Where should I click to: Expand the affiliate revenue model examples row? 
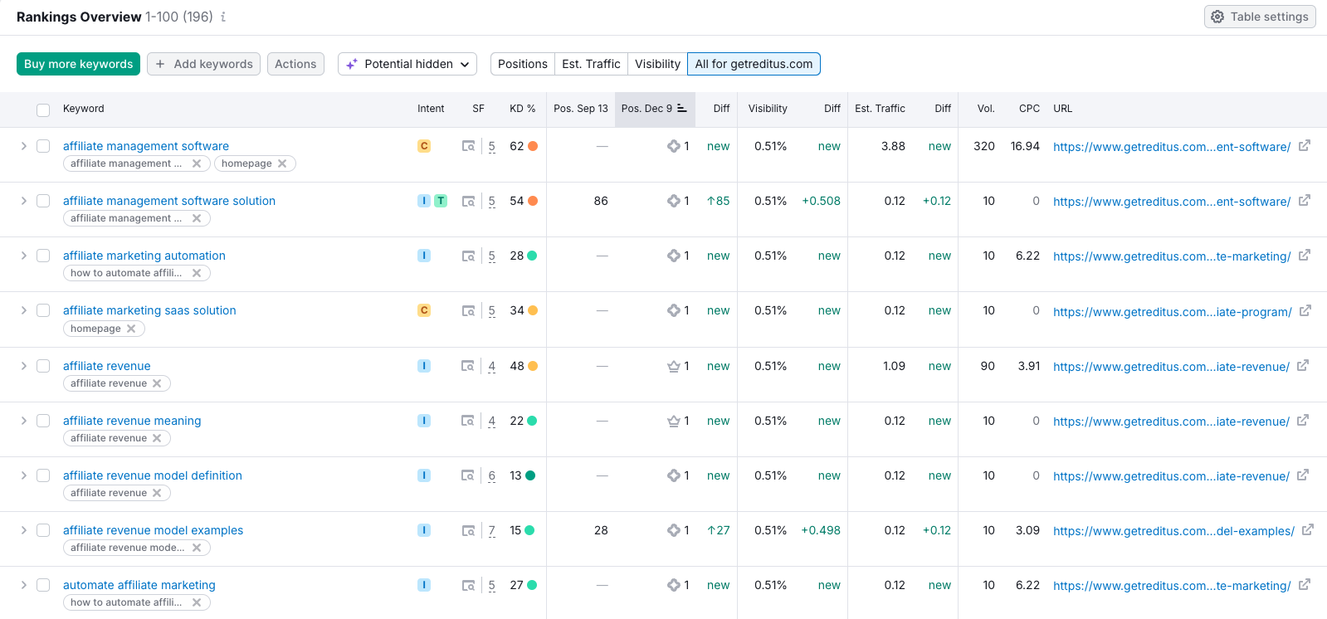coord(23,530)
